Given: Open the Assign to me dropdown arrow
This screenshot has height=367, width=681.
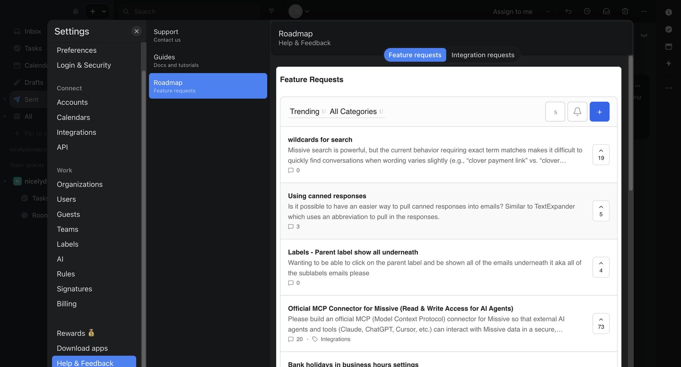Looking at the screenshot, I should pos(548,11).
